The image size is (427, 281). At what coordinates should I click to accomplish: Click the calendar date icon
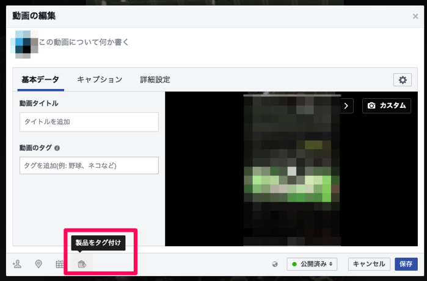click(60, 264)
